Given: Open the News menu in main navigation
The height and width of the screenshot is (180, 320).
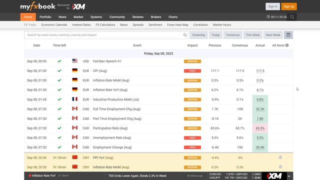Looking at the screenshot, I should (x=62, y=17).
